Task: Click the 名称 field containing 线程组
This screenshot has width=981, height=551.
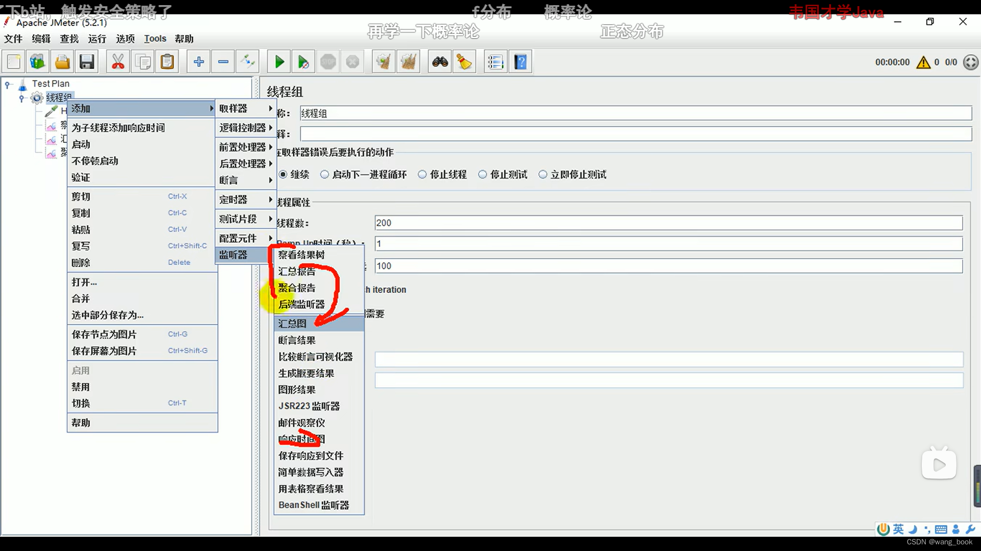Action: pos(635,113)
